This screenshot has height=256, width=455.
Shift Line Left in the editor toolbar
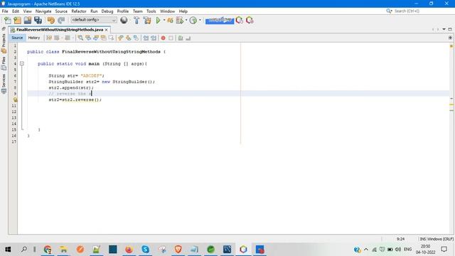tap(146, 38)
